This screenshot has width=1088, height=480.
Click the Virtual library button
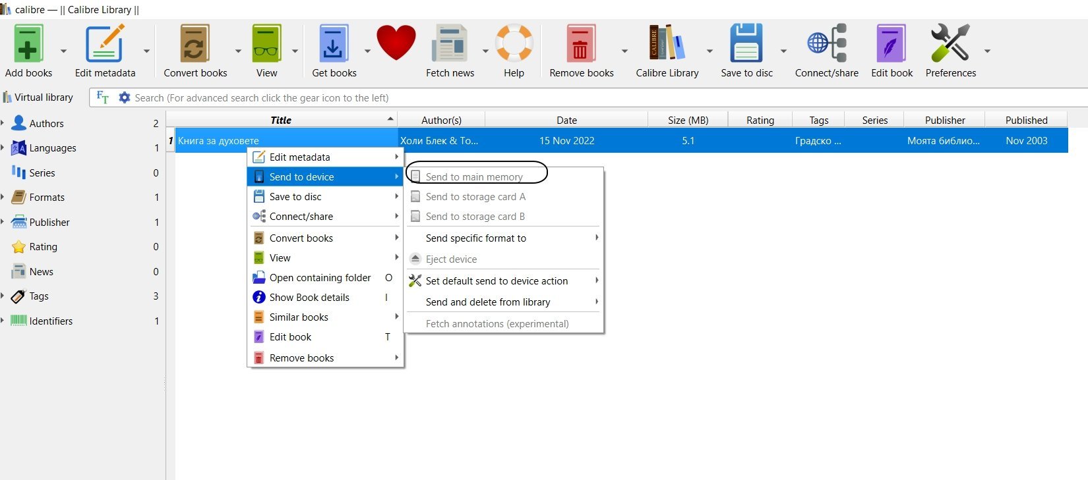[38, 97]
